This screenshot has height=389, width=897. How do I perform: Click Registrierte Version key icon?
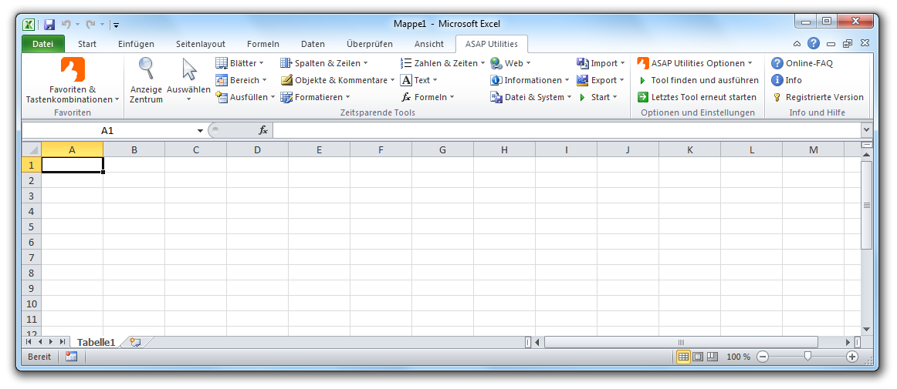pyautogui.click(x=777, y=97)
